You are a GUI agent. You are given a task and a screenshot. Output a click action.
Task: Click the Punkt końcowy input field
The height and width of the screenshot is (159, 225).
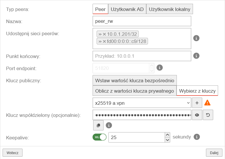(142, 56)
